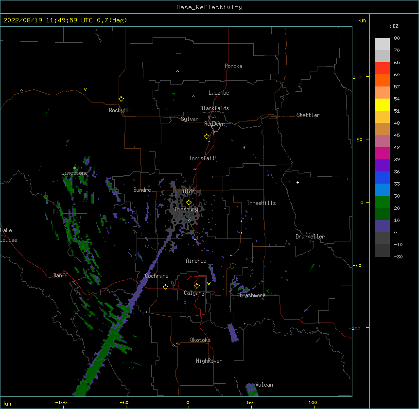The image size is (419, 409).
Task: Click the asterisk marker east of Innisfail
Action: coord(244,148)
